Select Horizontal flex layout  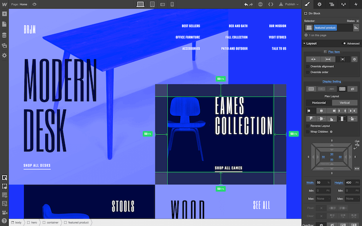pos(319,103)
